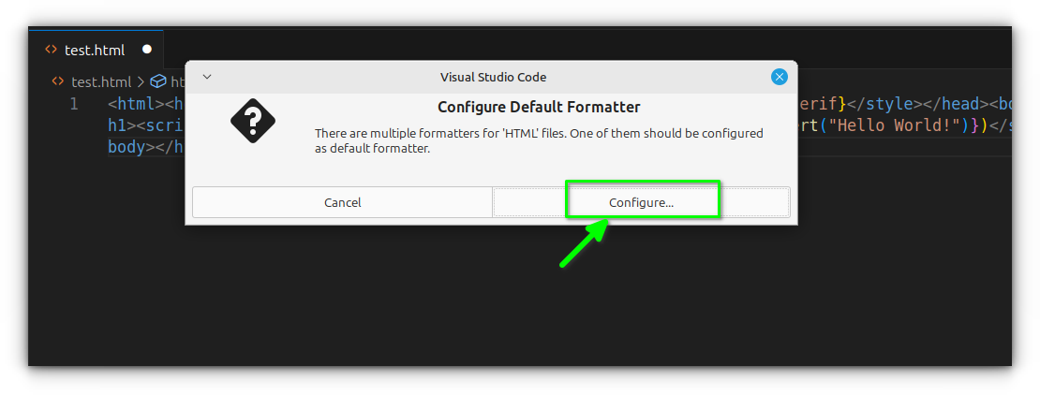1040x396 pixels.
Task: Click the HTML file icon on the test.html tab
Action: 51,50
